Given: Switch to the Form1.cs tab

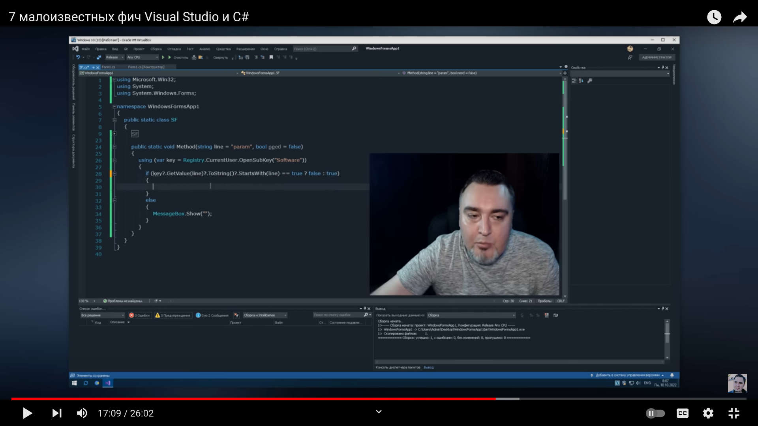Looking at the screenshot, I should click(x=109, y=67).
